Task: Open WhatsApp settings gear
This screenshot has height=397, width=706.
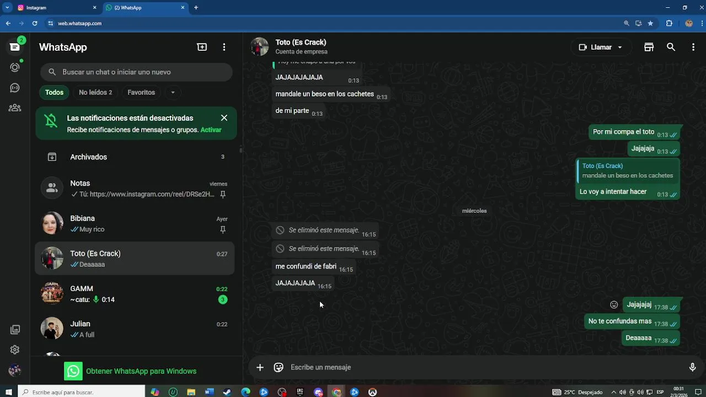Action: (15, 350)
